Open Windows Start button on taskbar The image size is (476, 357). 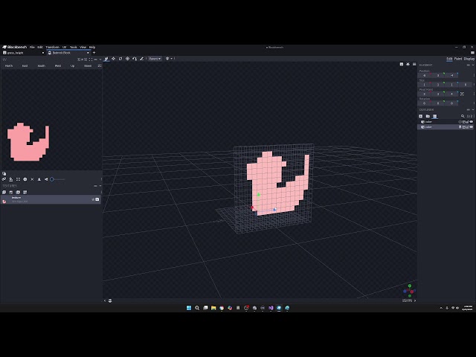tap(189, 308)
